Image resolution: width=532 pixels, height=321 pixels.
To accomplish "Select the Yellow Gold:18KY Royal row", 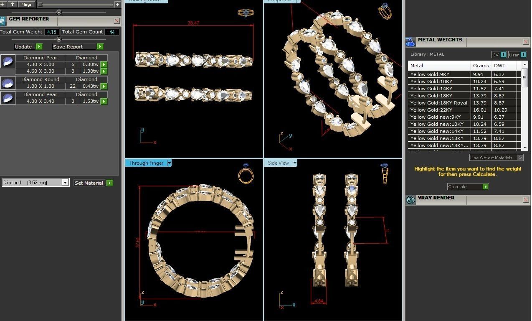I will click(x=465, y=103).
